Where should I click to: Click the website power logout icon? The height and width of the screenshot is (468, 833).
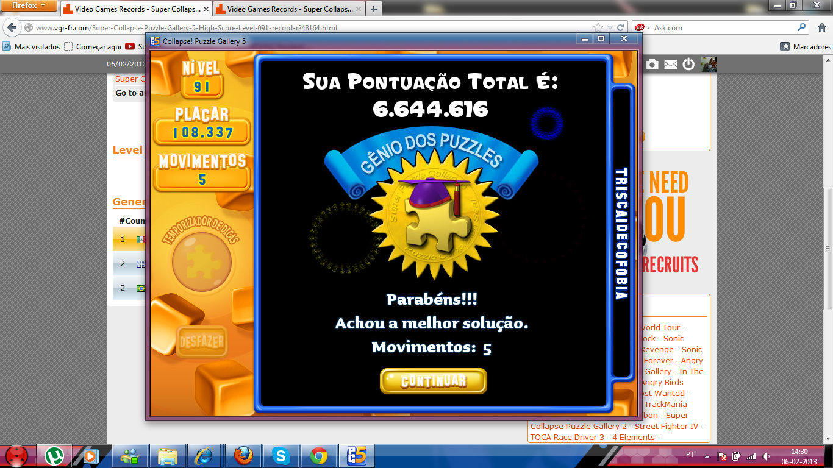pyautogui.click(x=688, y=64)
